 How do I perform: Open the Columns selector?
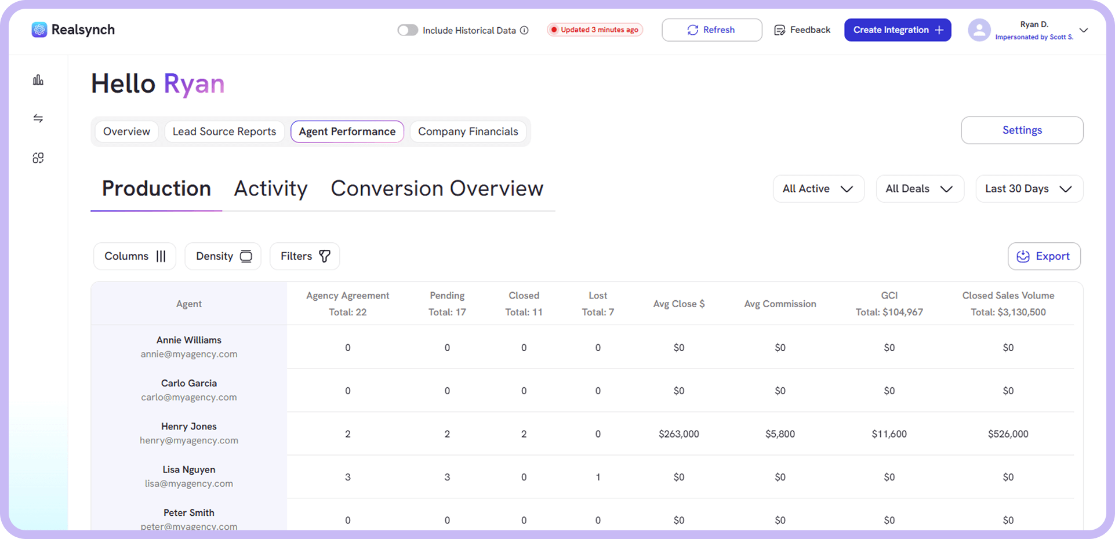point(135,256)
